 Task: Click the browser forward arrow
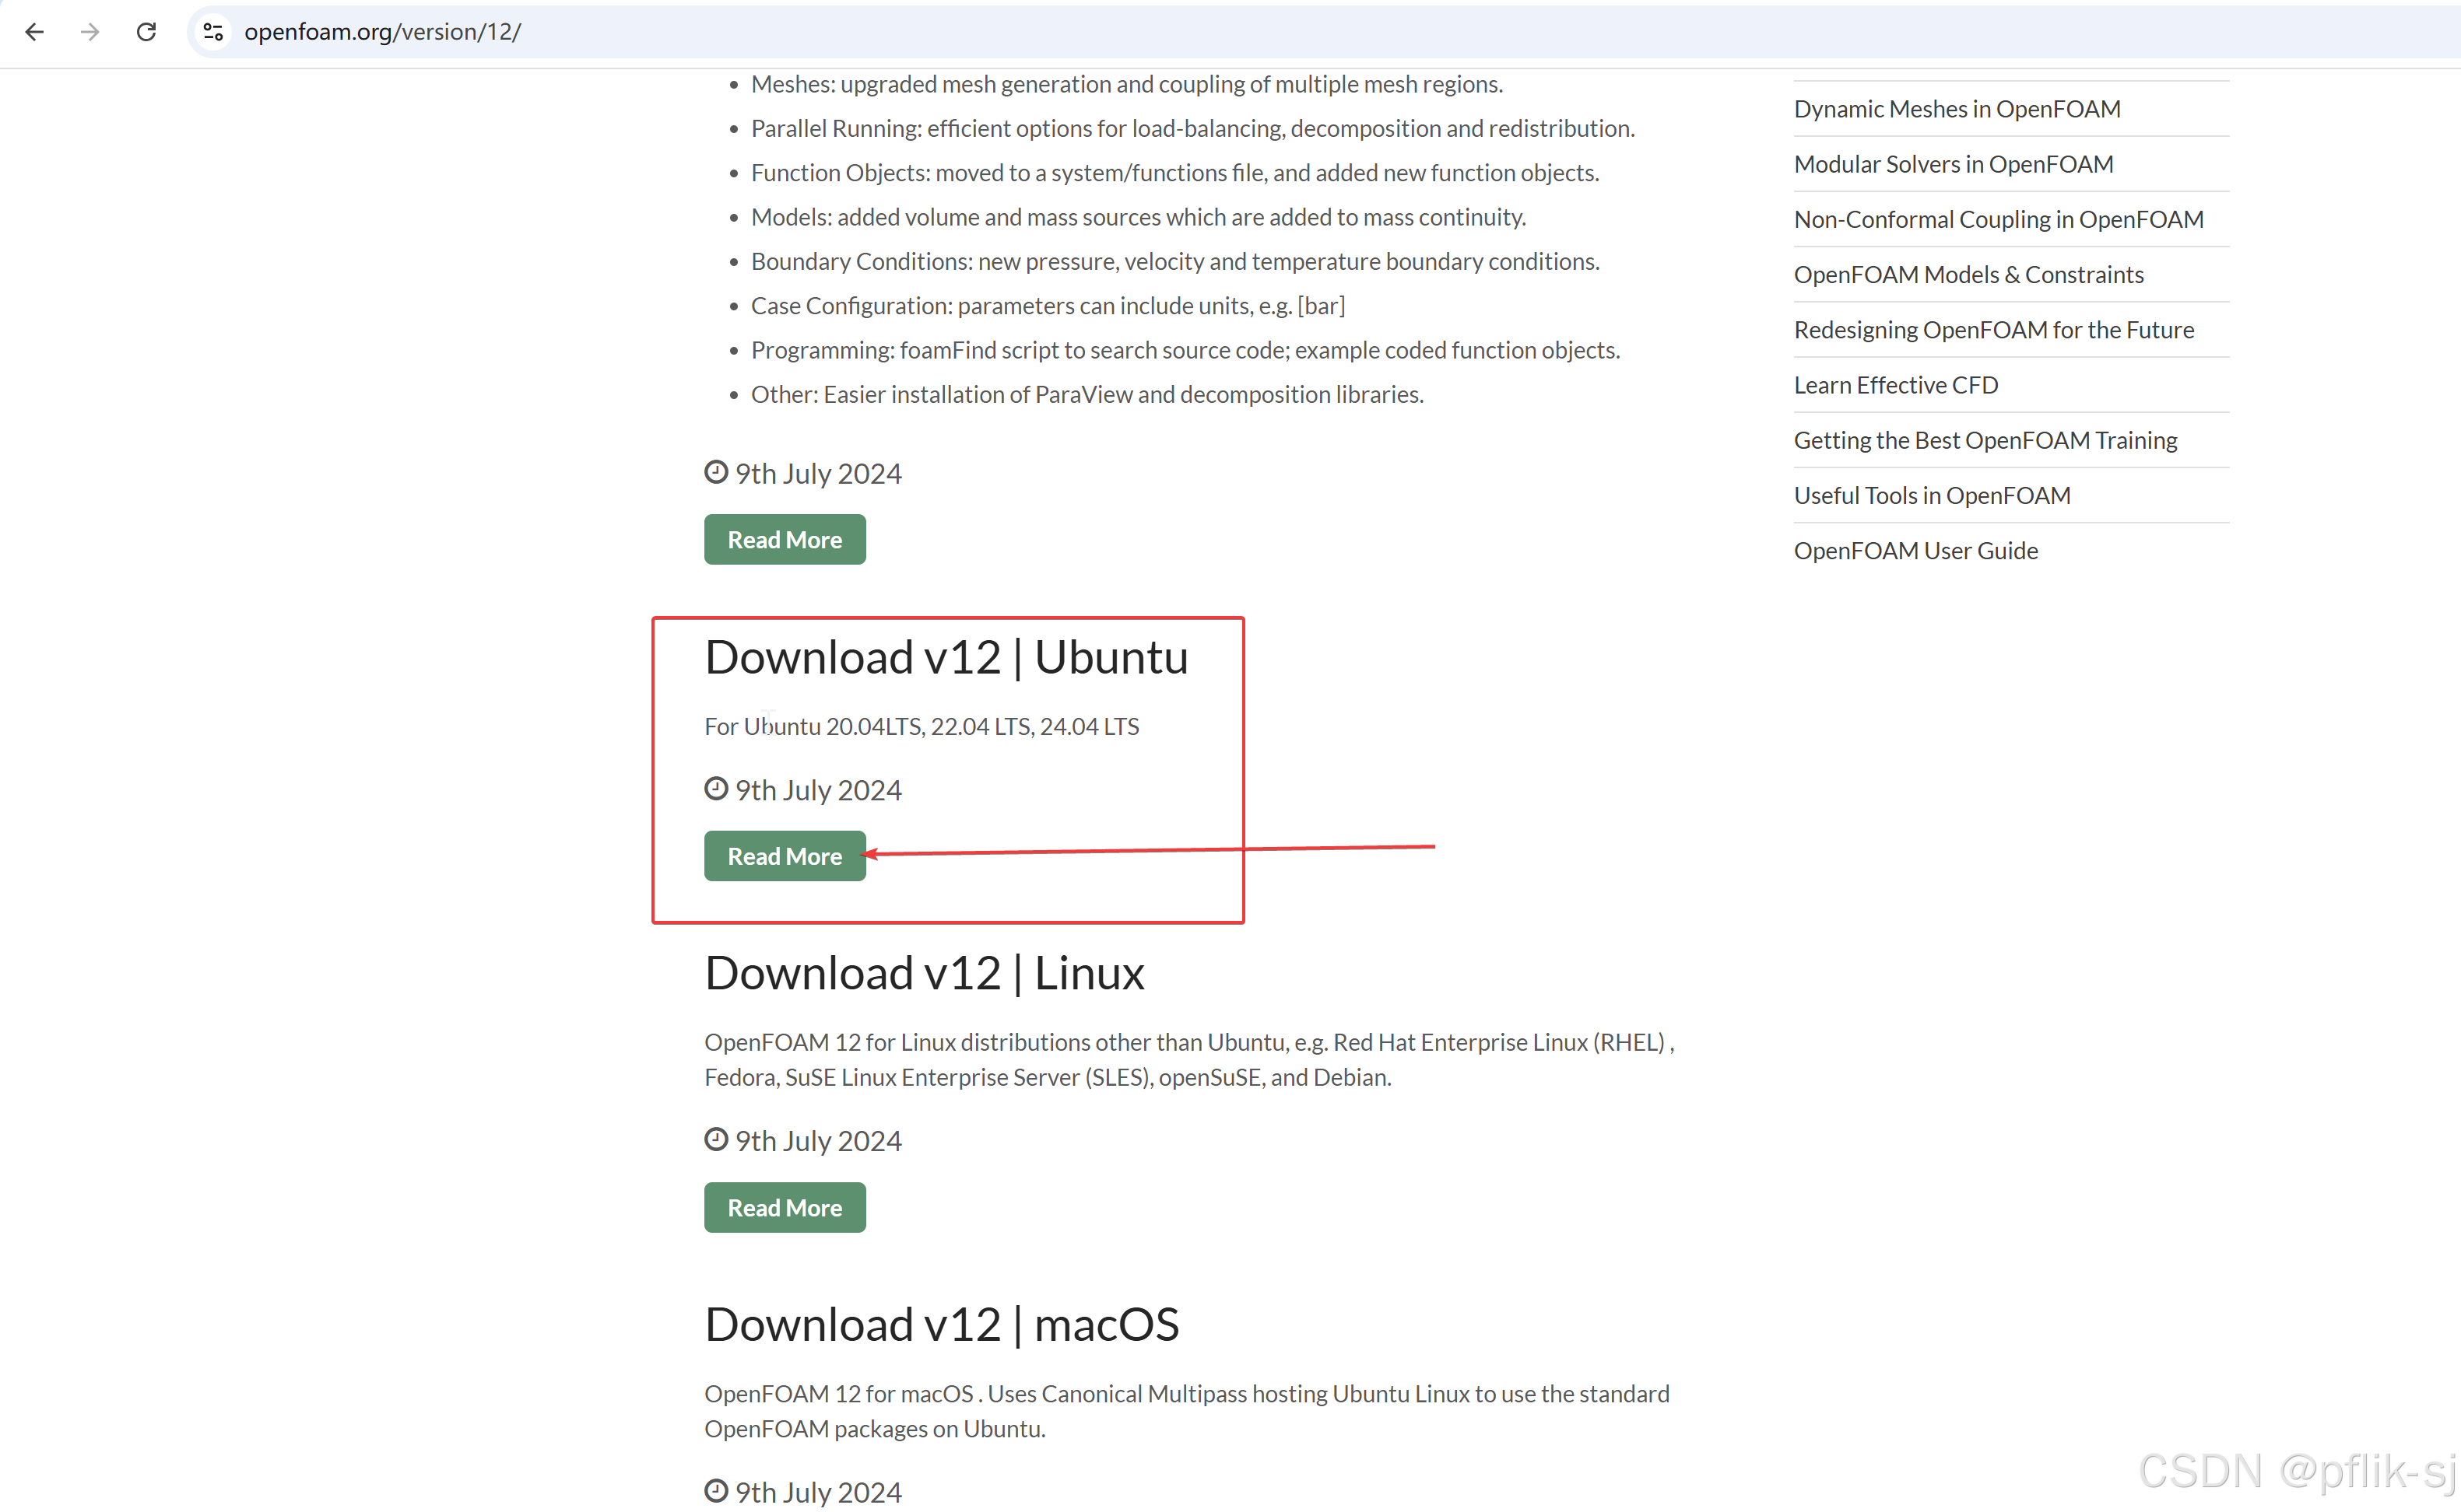pos(90,32)
